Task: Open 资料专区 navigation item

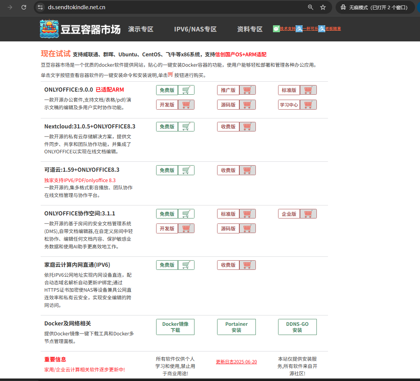Action: pyautogui.click(x=250, y=29)
